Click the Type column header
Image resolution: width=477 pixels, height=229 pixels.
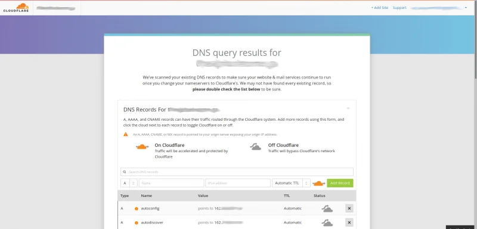pyautogui.click(x=125, y=196)
